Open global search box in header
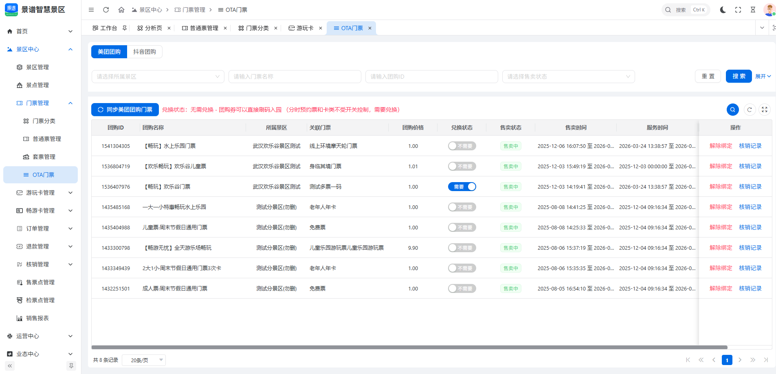This screenshot has width=776, height=374. pos(686,10)
